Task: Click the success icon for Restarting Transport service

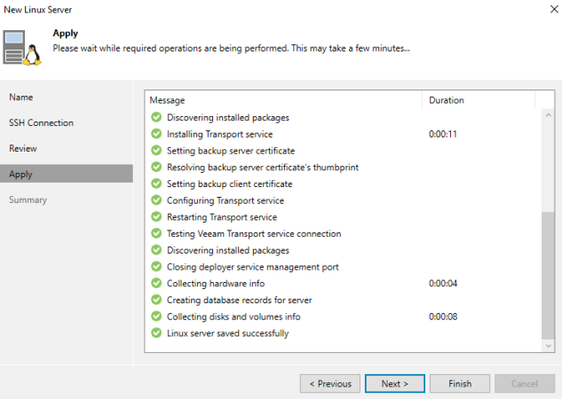Action: (156, 217)
